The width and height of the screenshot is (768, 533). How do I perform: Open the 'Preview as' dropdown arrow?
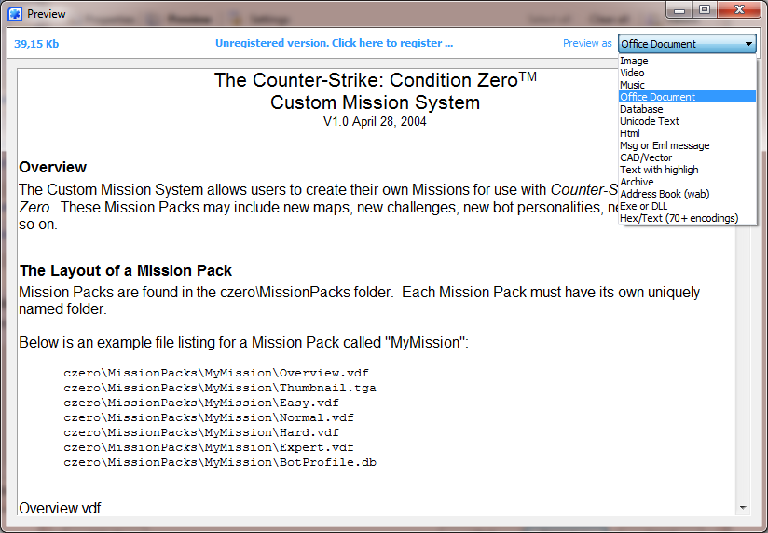[x=748, y=44]
